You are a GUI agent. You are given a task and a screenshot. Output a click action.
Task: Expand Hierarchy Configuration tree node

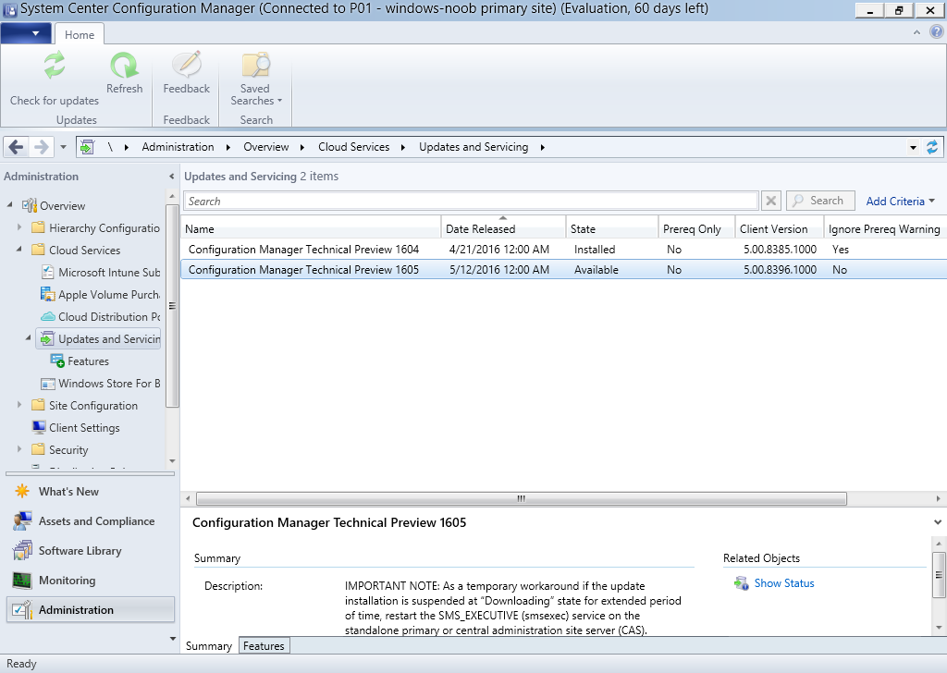point(19,227)
